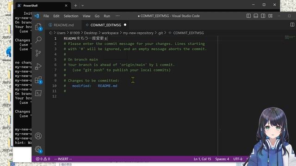296x166 pixels.
Task: Switch to the COMMIT_EDITMSG tab
Action: [106, 25]
